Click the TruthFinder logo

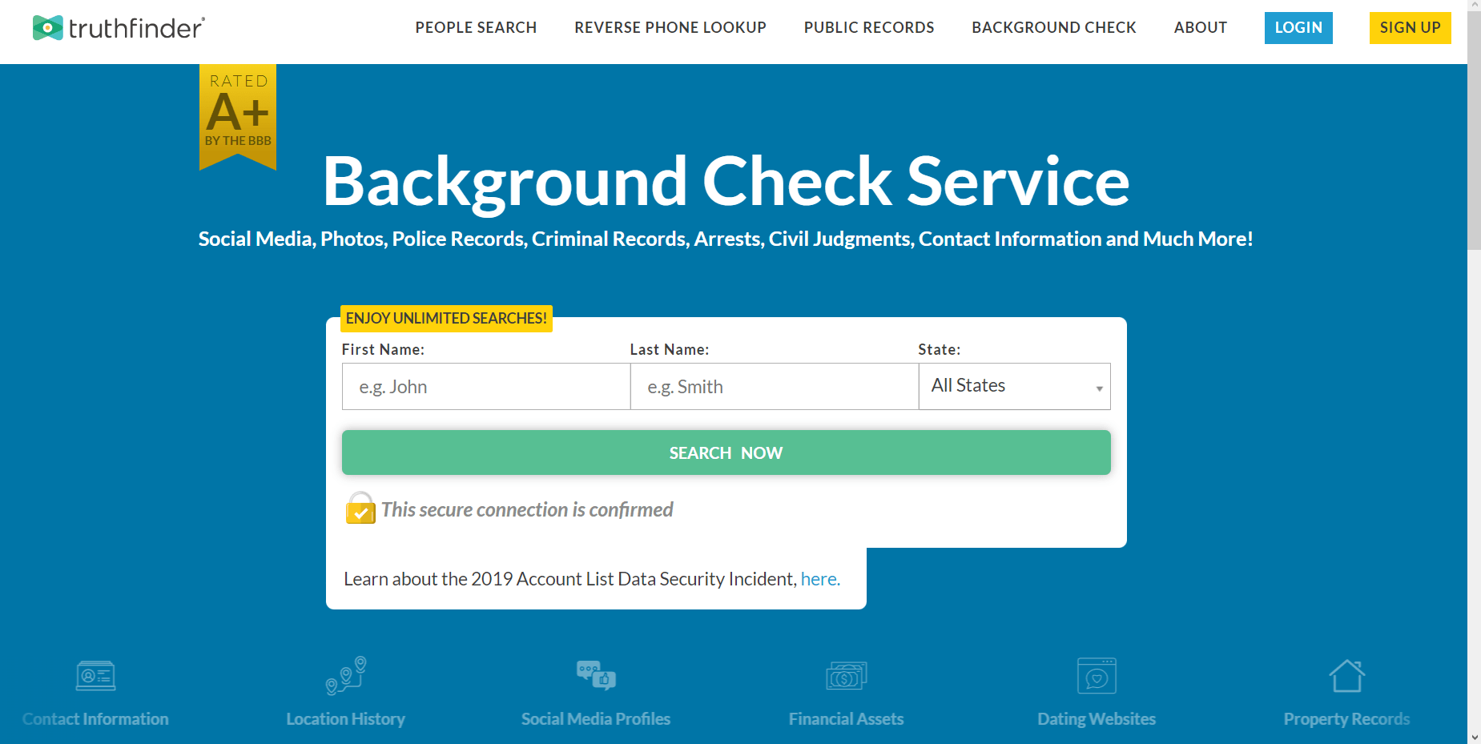[119, 28]
